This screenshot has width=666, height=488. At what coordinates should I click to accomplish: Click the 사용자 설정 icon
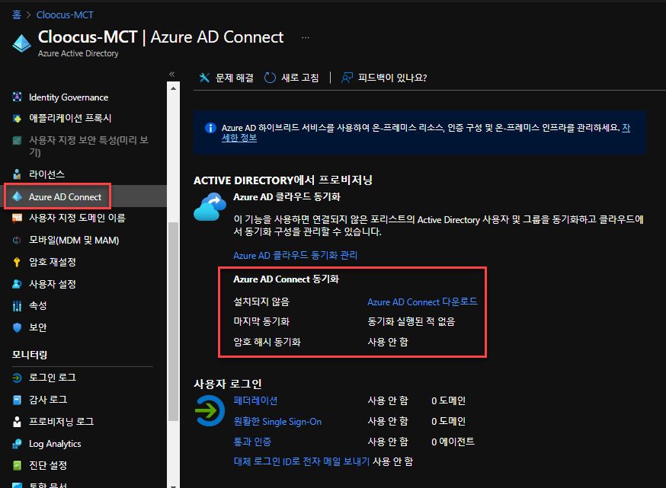click(x=17, y=284)
